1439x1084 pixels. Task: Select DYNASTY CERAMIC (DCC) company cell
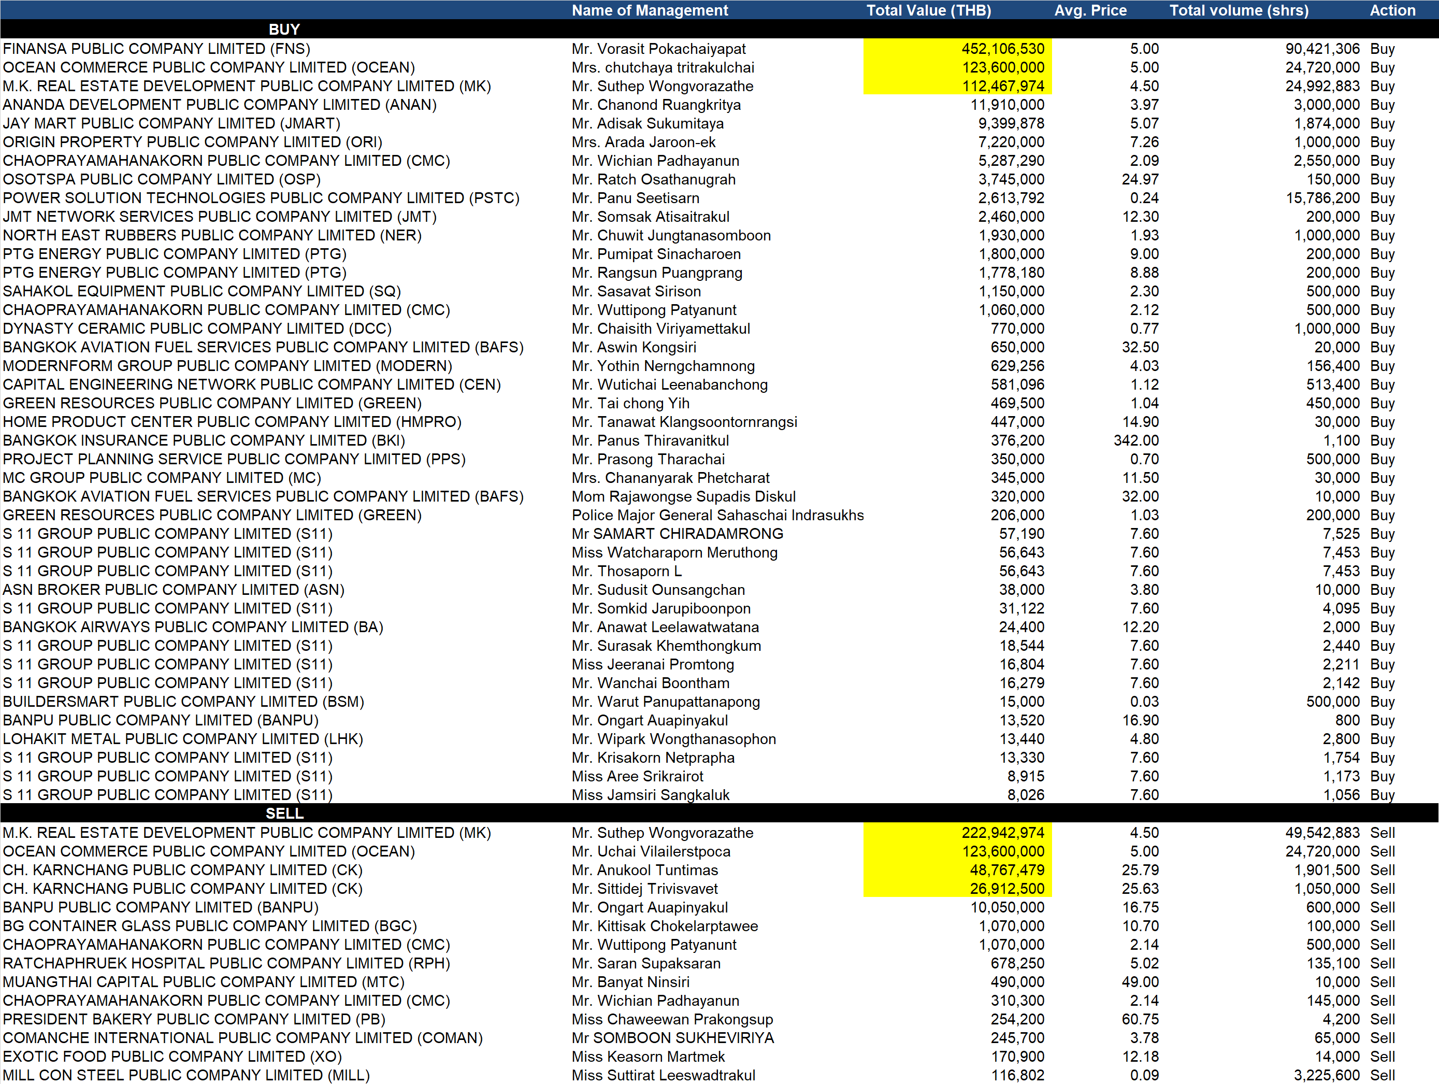[x=197, y=329]
